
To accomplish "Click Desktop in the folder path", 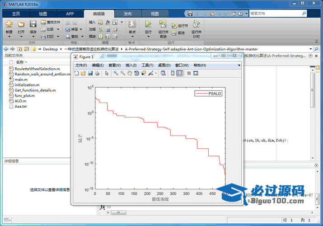I will 50,49.
